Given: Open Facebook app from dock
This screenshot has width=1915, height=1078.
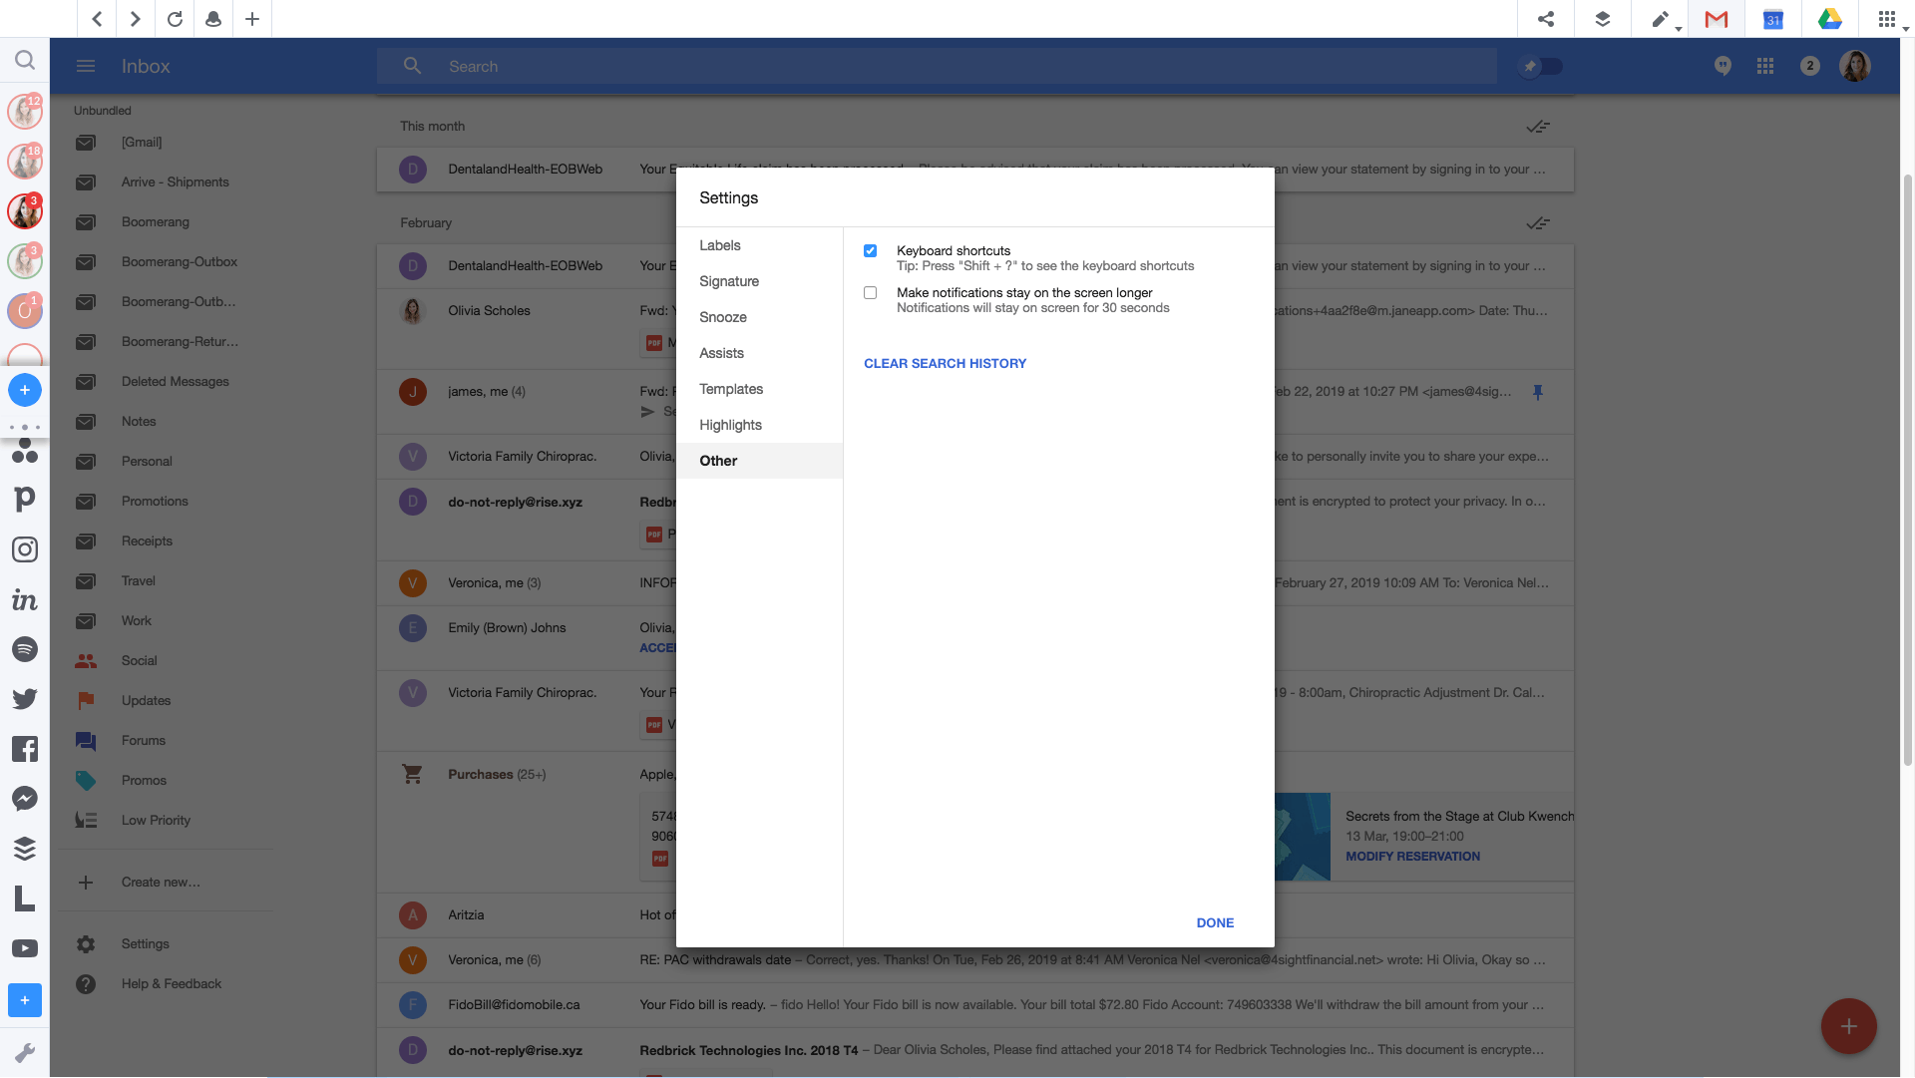Looking at the screenshot, I should coord(25,748).
